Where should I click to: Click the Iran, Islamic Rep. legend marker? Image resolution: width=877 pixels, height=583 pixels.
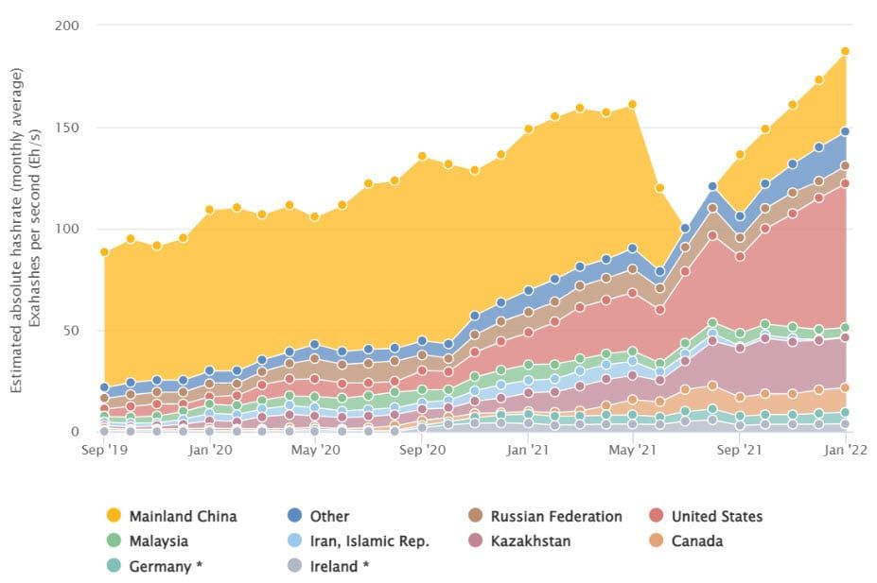(294, 540)
